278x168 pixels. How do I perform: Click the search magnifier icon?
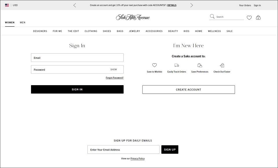[x=212, y=17]
